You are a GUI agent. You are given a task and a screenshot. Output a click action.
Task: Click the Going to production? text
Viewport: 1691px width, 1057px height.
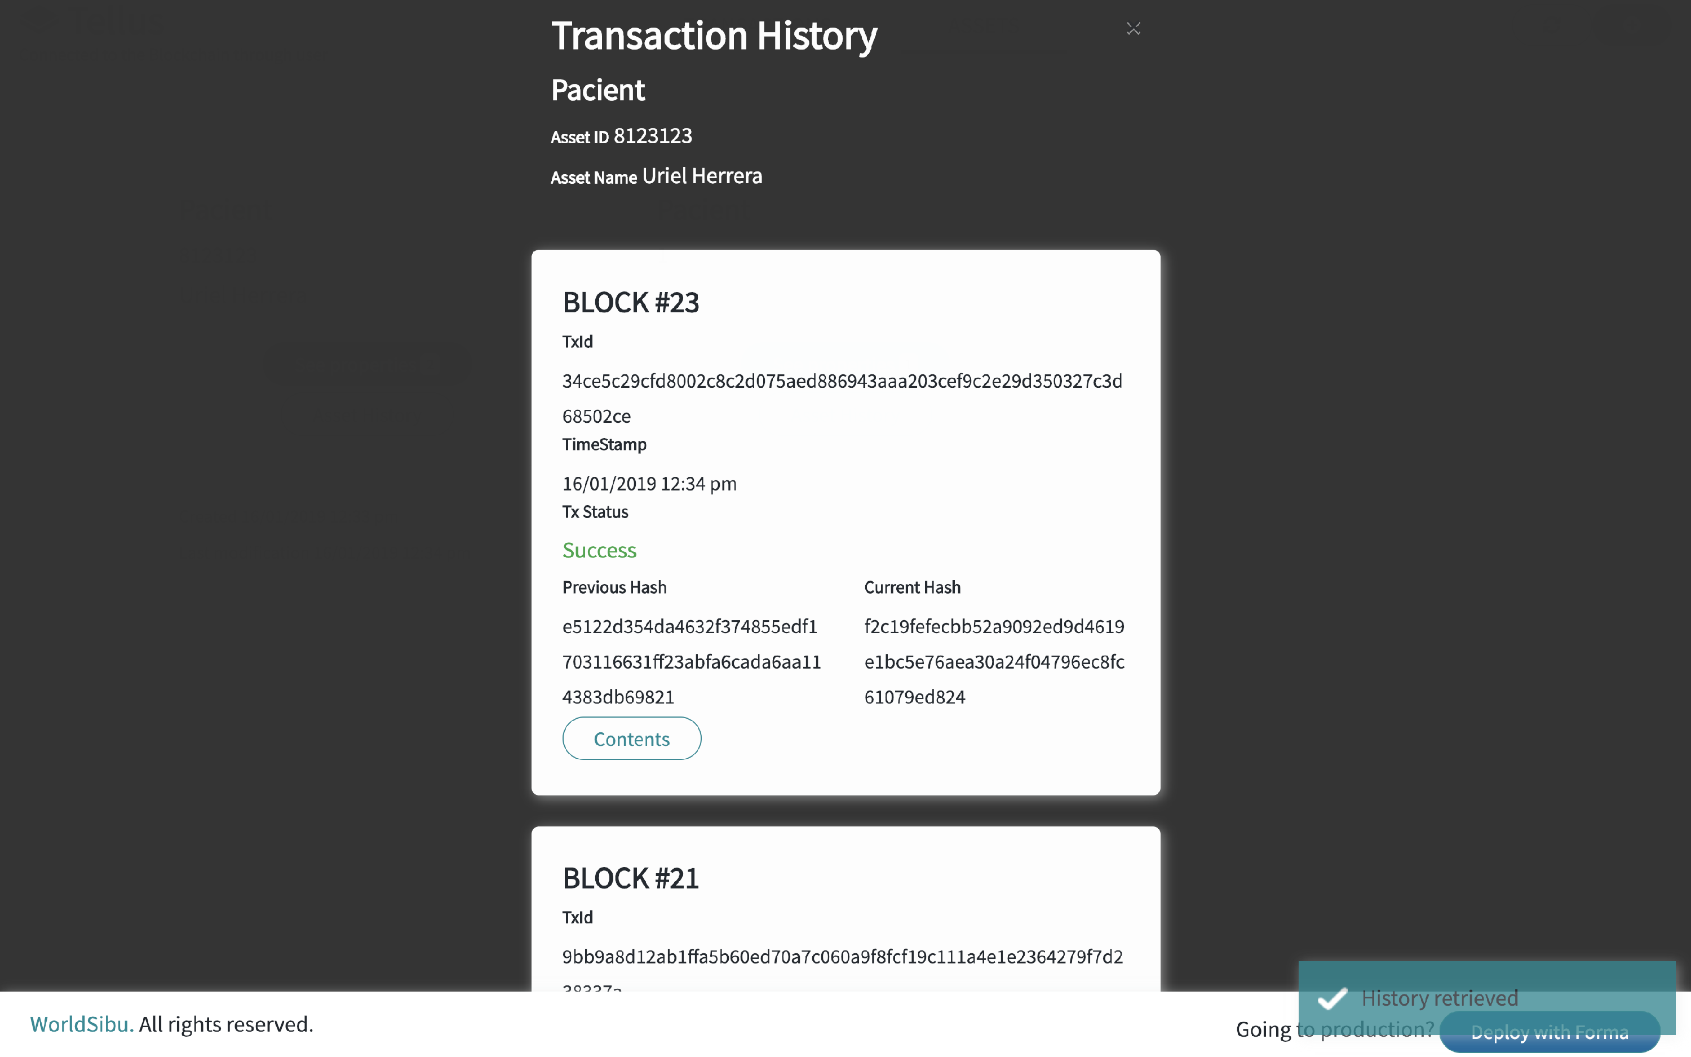point(1335,1030)
